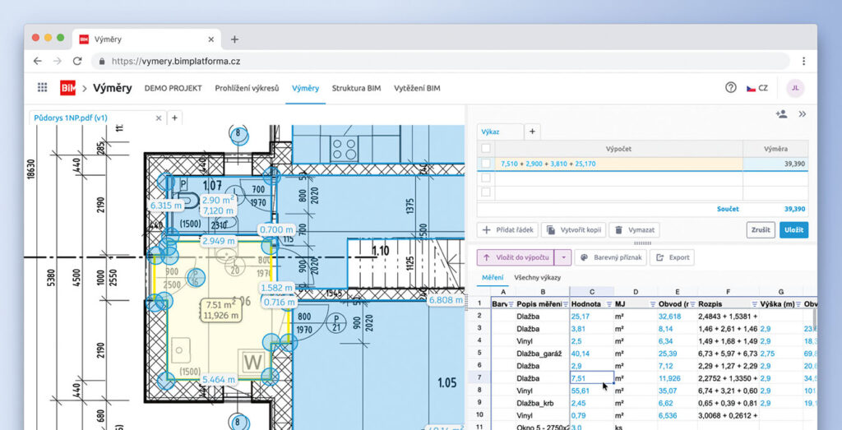The image size is (842, 430).
Task: Switch to the Všechny výkazy tab
Action: tap(536, 278)
